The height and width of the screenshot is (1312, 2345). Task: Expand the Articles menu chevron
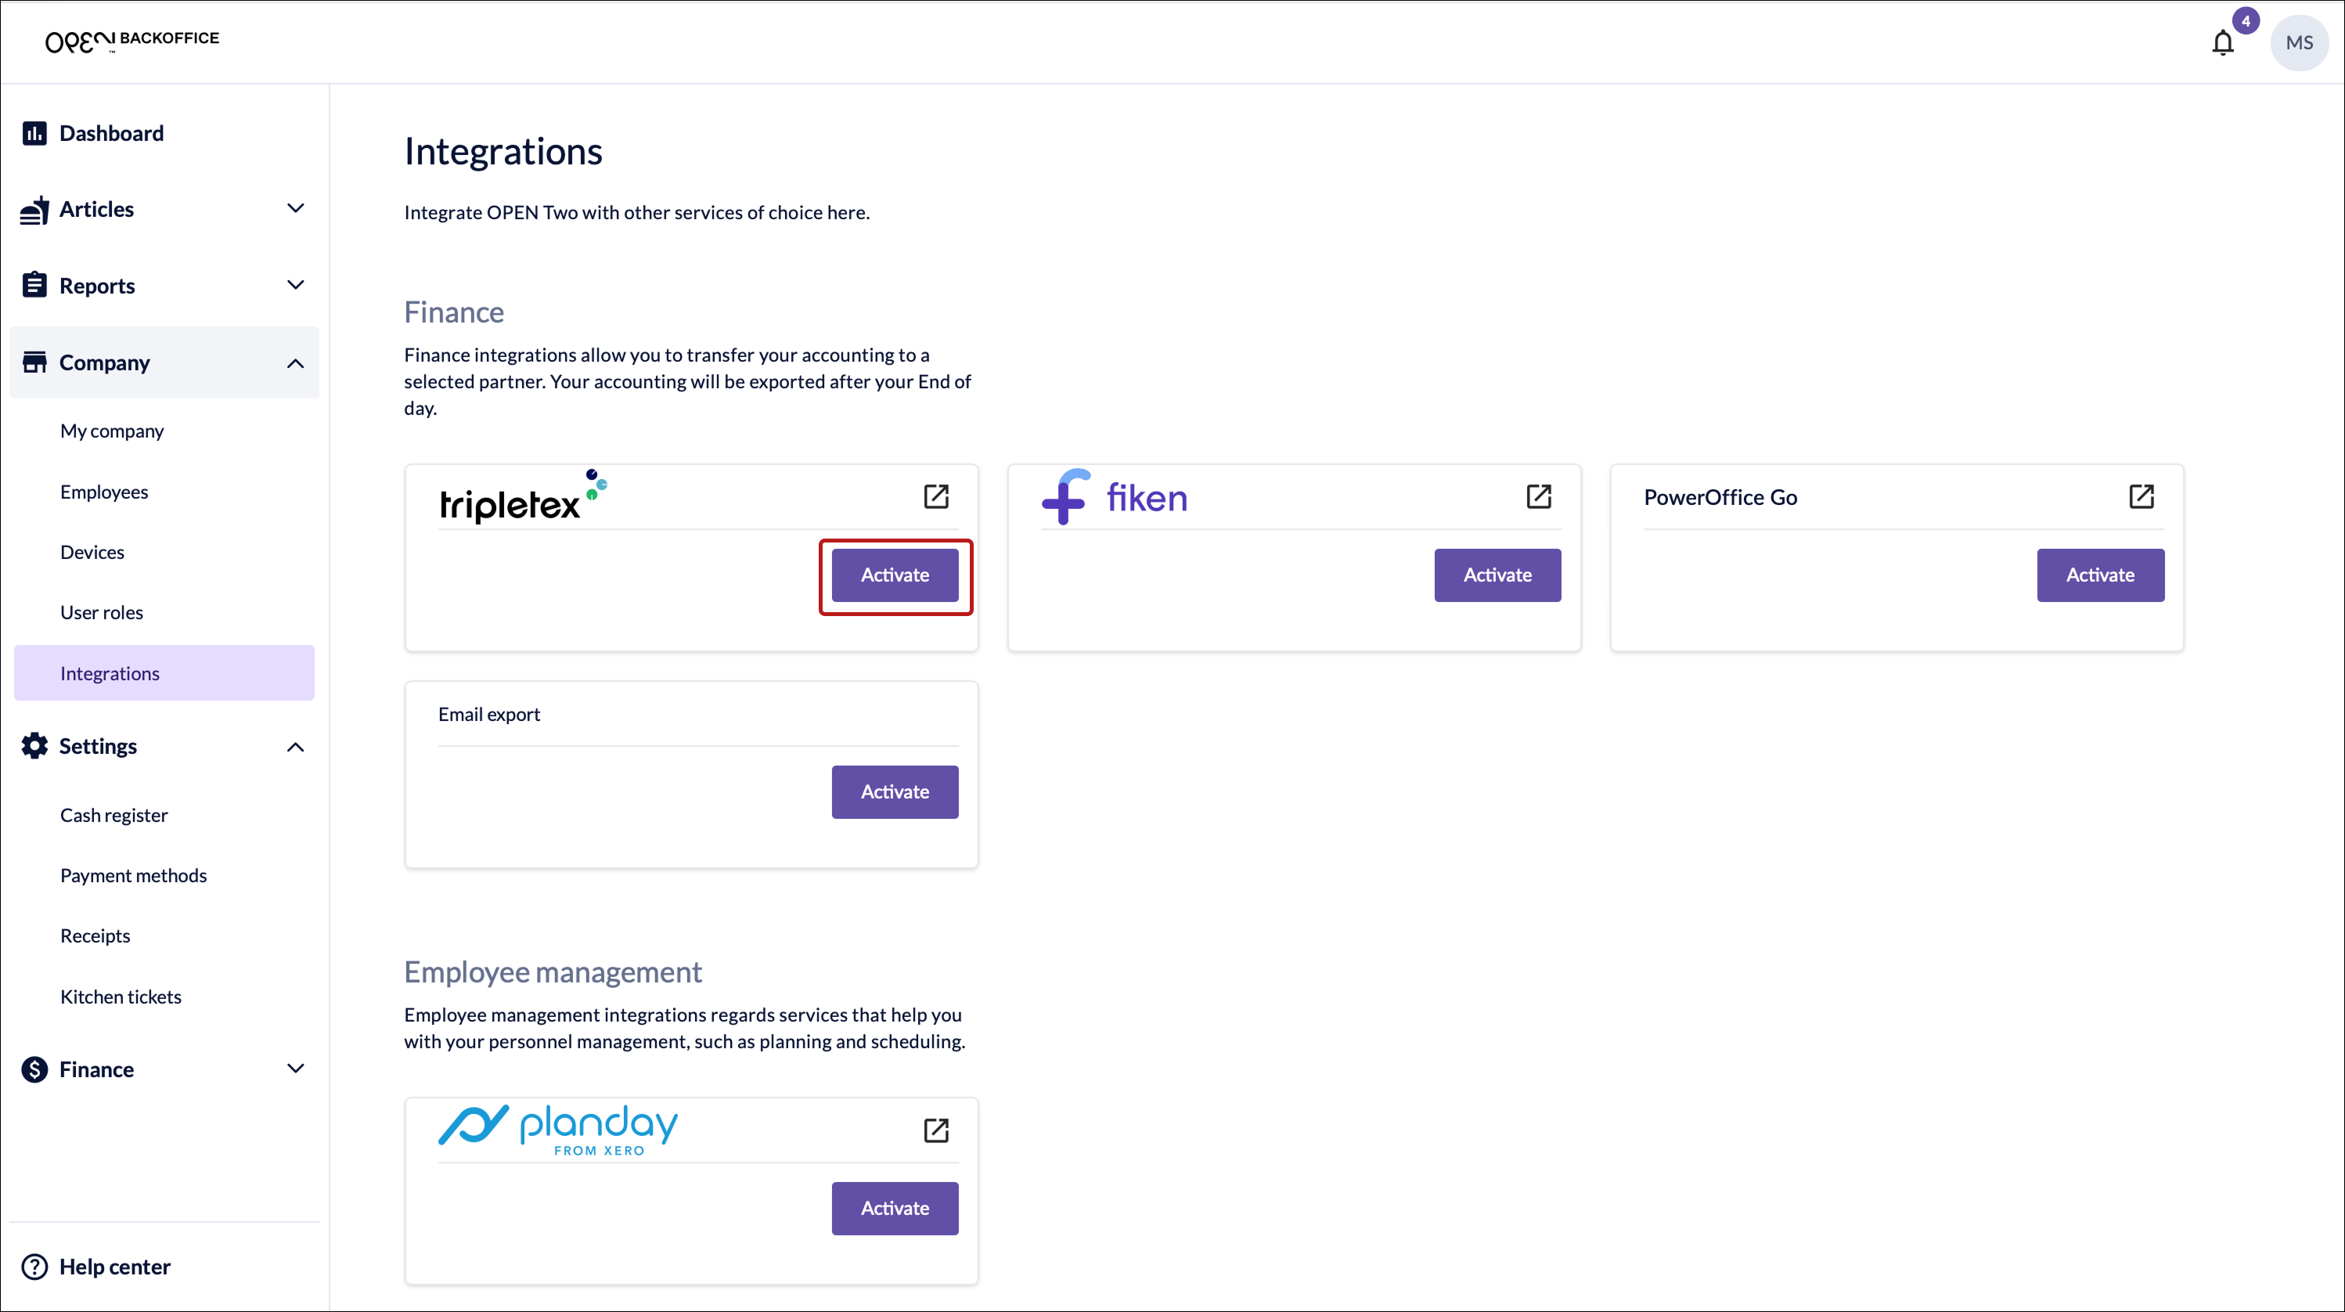(295, 208)
